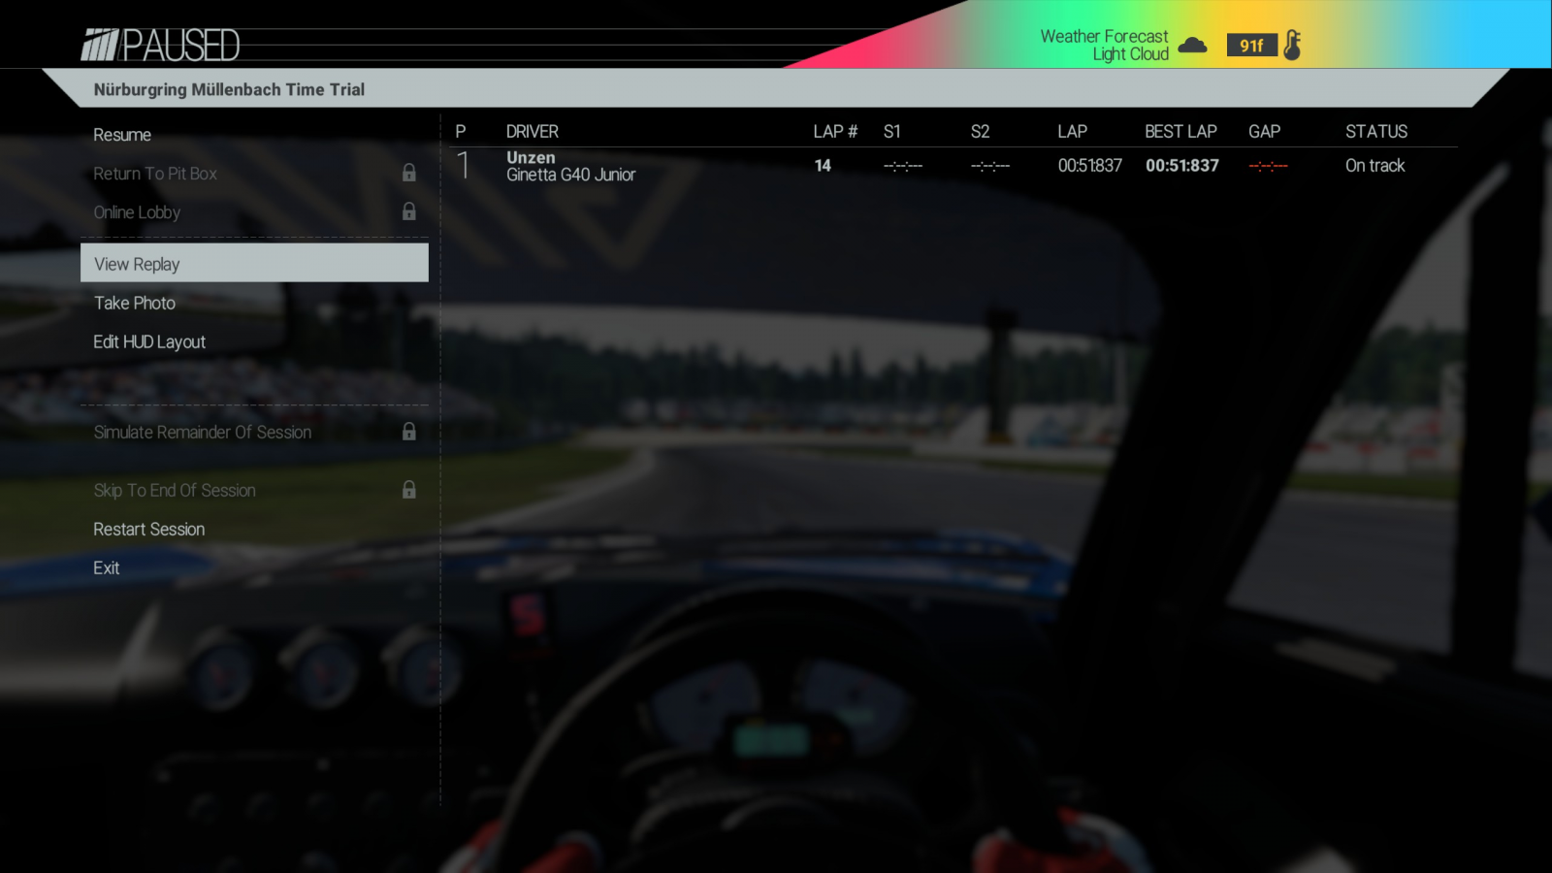
Task: Select driver Unzen row in standings
Action: (x=570, y=166)
